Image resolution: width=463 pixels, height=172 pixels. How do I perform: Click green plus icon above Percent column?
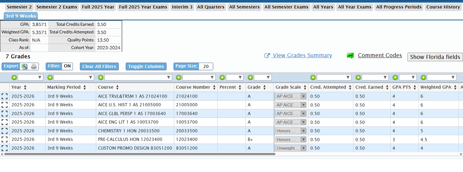click(x=222, y=77)
